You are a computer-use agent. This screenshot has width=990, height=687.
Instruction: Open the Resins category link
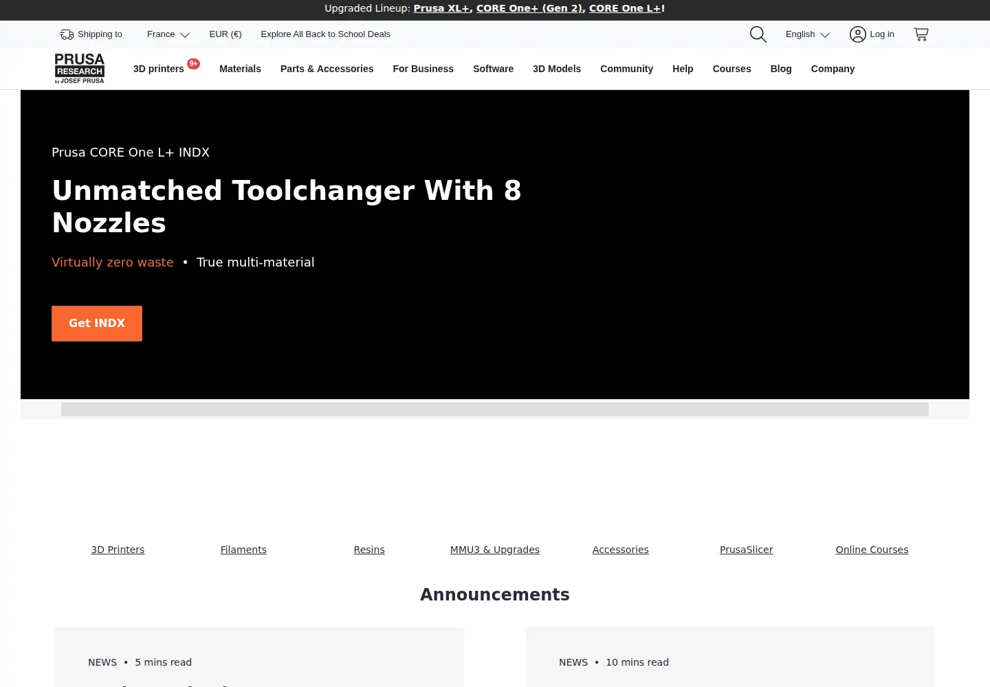point(369,550)
